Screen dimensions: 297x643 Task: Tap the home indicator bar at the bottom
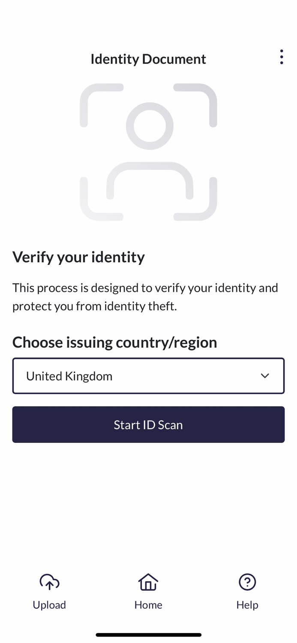(148, 634)
